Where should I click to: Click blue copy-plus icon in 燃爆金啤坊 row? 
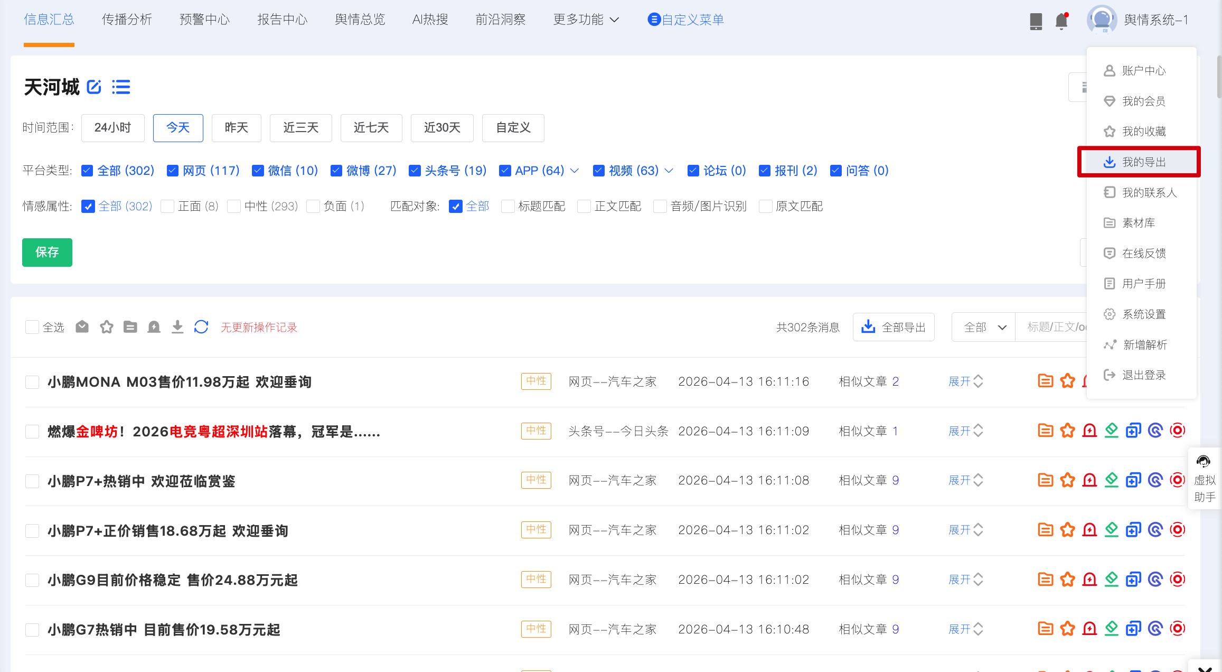pos(1133,431)
